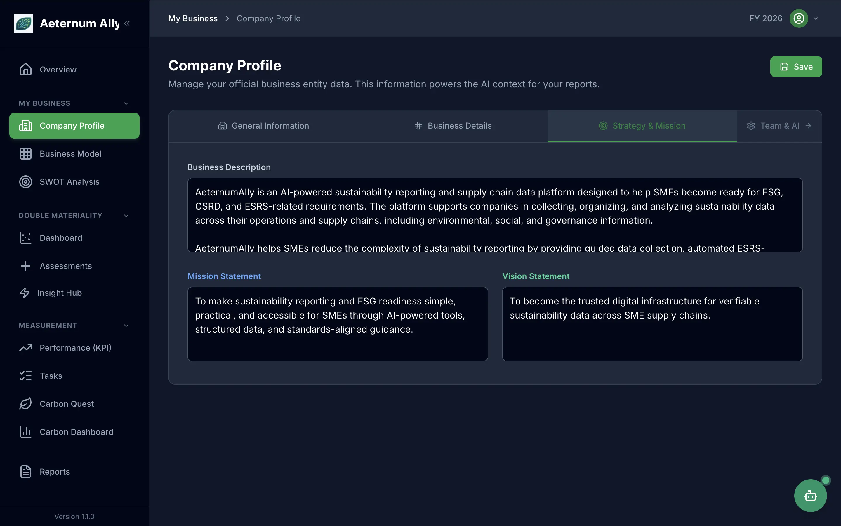Open Carbon Dashboard in the sidebar

click(74, 432)
